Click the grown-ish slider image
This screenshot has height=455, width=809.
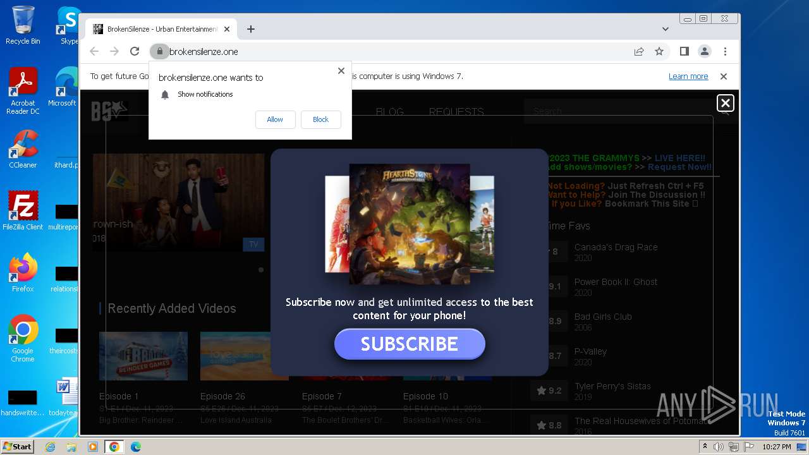(x=179, y=202)
